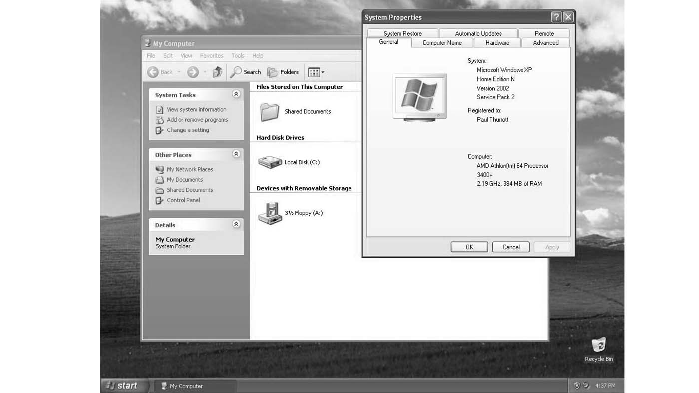Open My Network Places link

190,169
